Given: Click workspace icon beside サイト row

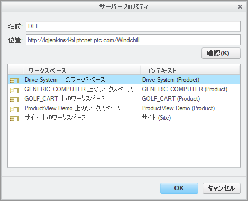Looking at the screenshot, I should click(14, 119).
